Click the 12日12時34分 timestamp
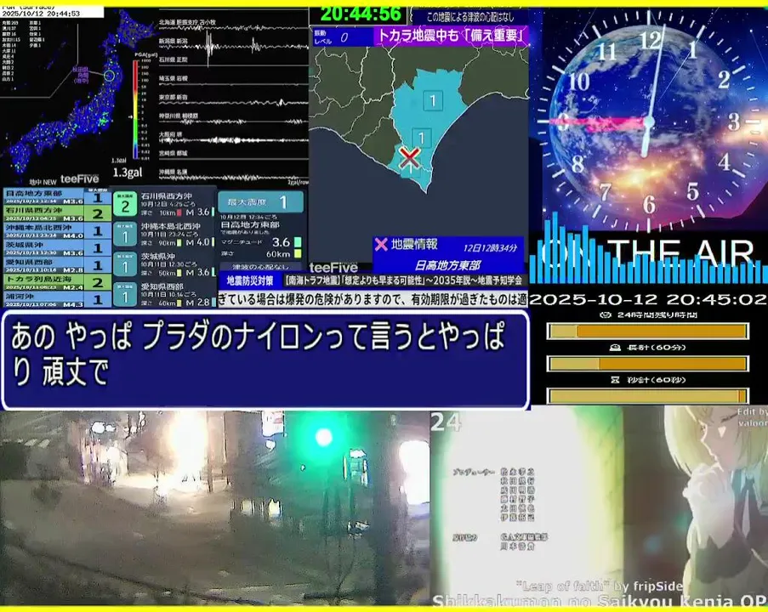The image size is (768, 612). click(490, 247)
